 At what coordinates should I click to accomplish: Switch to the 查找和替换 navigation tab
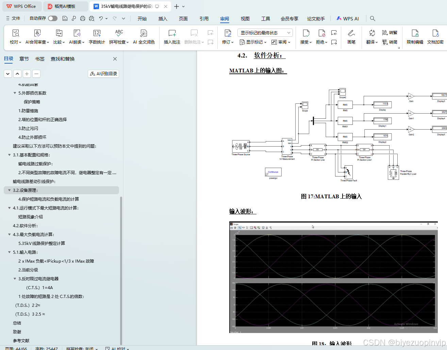[x=63, y=59]
